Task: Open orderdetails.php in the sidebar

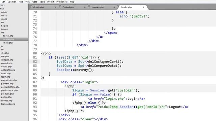Action: pos(9,80)
